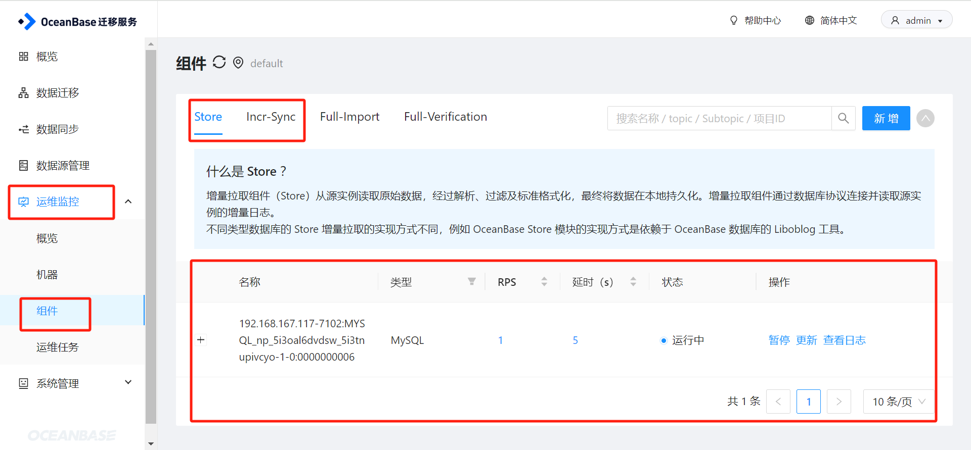Click the 查看日志 link
Viewport: 971px width, 450px height.
point(844,340)
